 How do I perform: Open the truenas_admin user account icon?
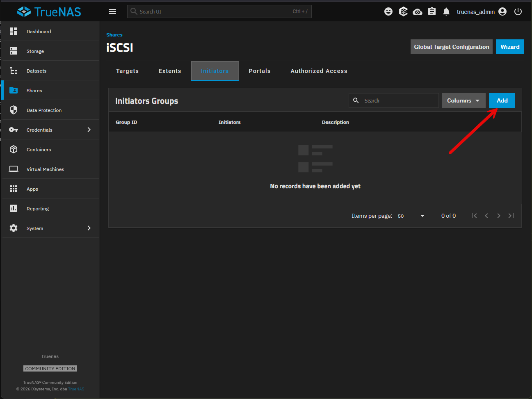pyautogui.click(x=502, y=11)
